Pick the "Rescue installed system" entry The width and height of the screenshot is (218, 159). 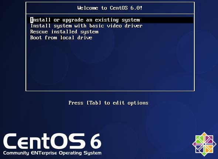click(x=64, y=32)
